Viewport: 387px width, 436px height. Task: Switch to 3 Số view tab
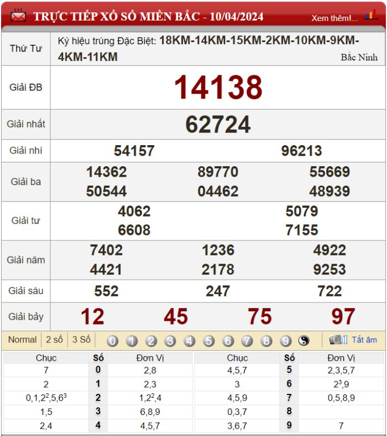click(x=81, y=340)
